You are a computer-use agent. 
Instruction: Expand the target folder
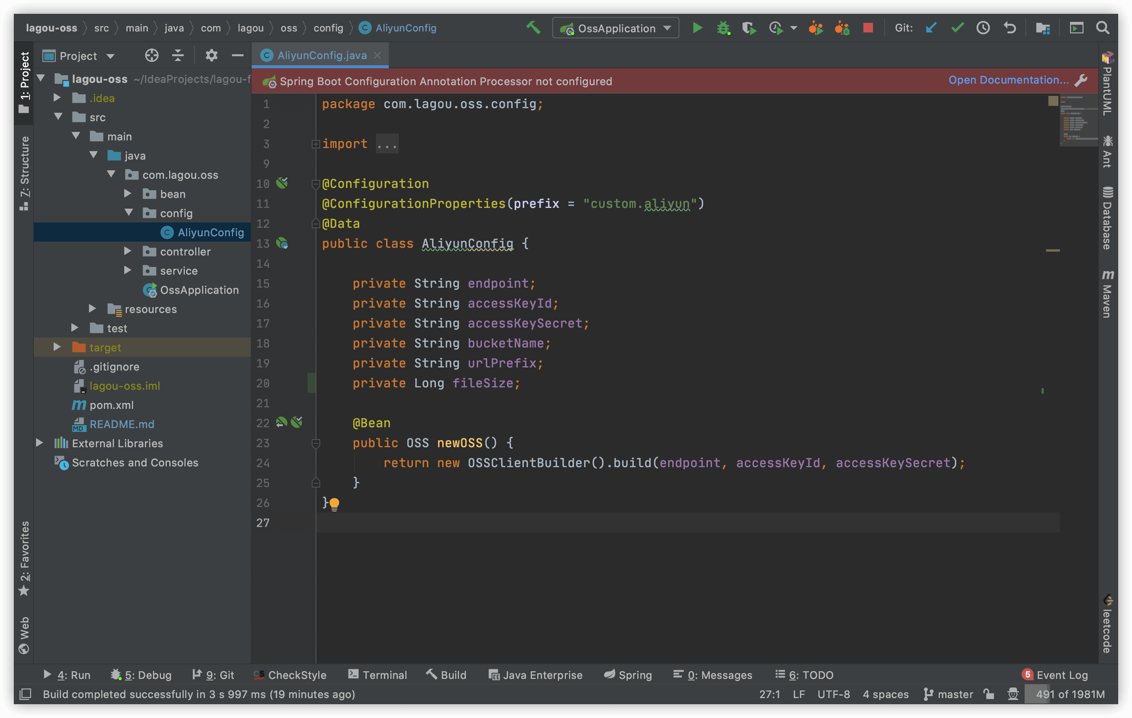58,347
